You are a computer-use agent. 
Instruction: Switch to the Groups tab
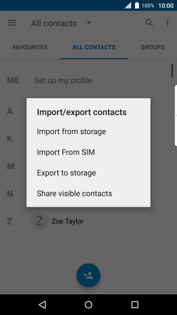point(152,47)
